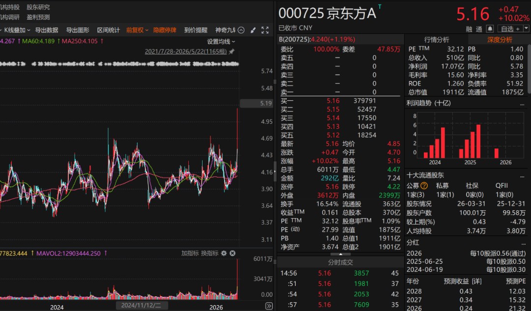Add stock to 自选 watchlist

coord(510,29)
